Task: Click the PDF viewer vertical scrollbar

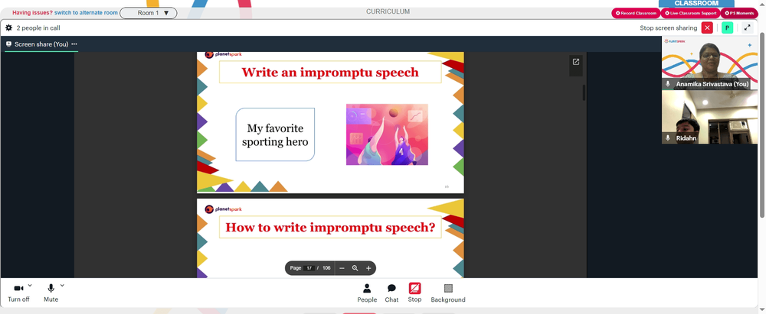Action: click(x=583, y=92)
